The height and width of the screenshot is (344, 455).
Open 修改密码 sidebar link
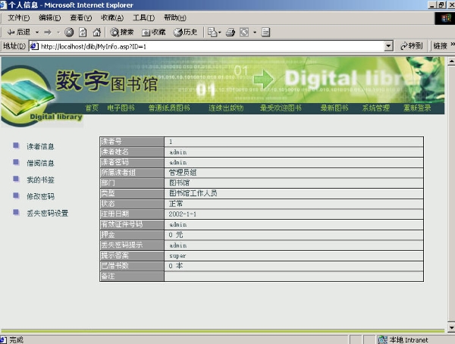coord(40,196)
